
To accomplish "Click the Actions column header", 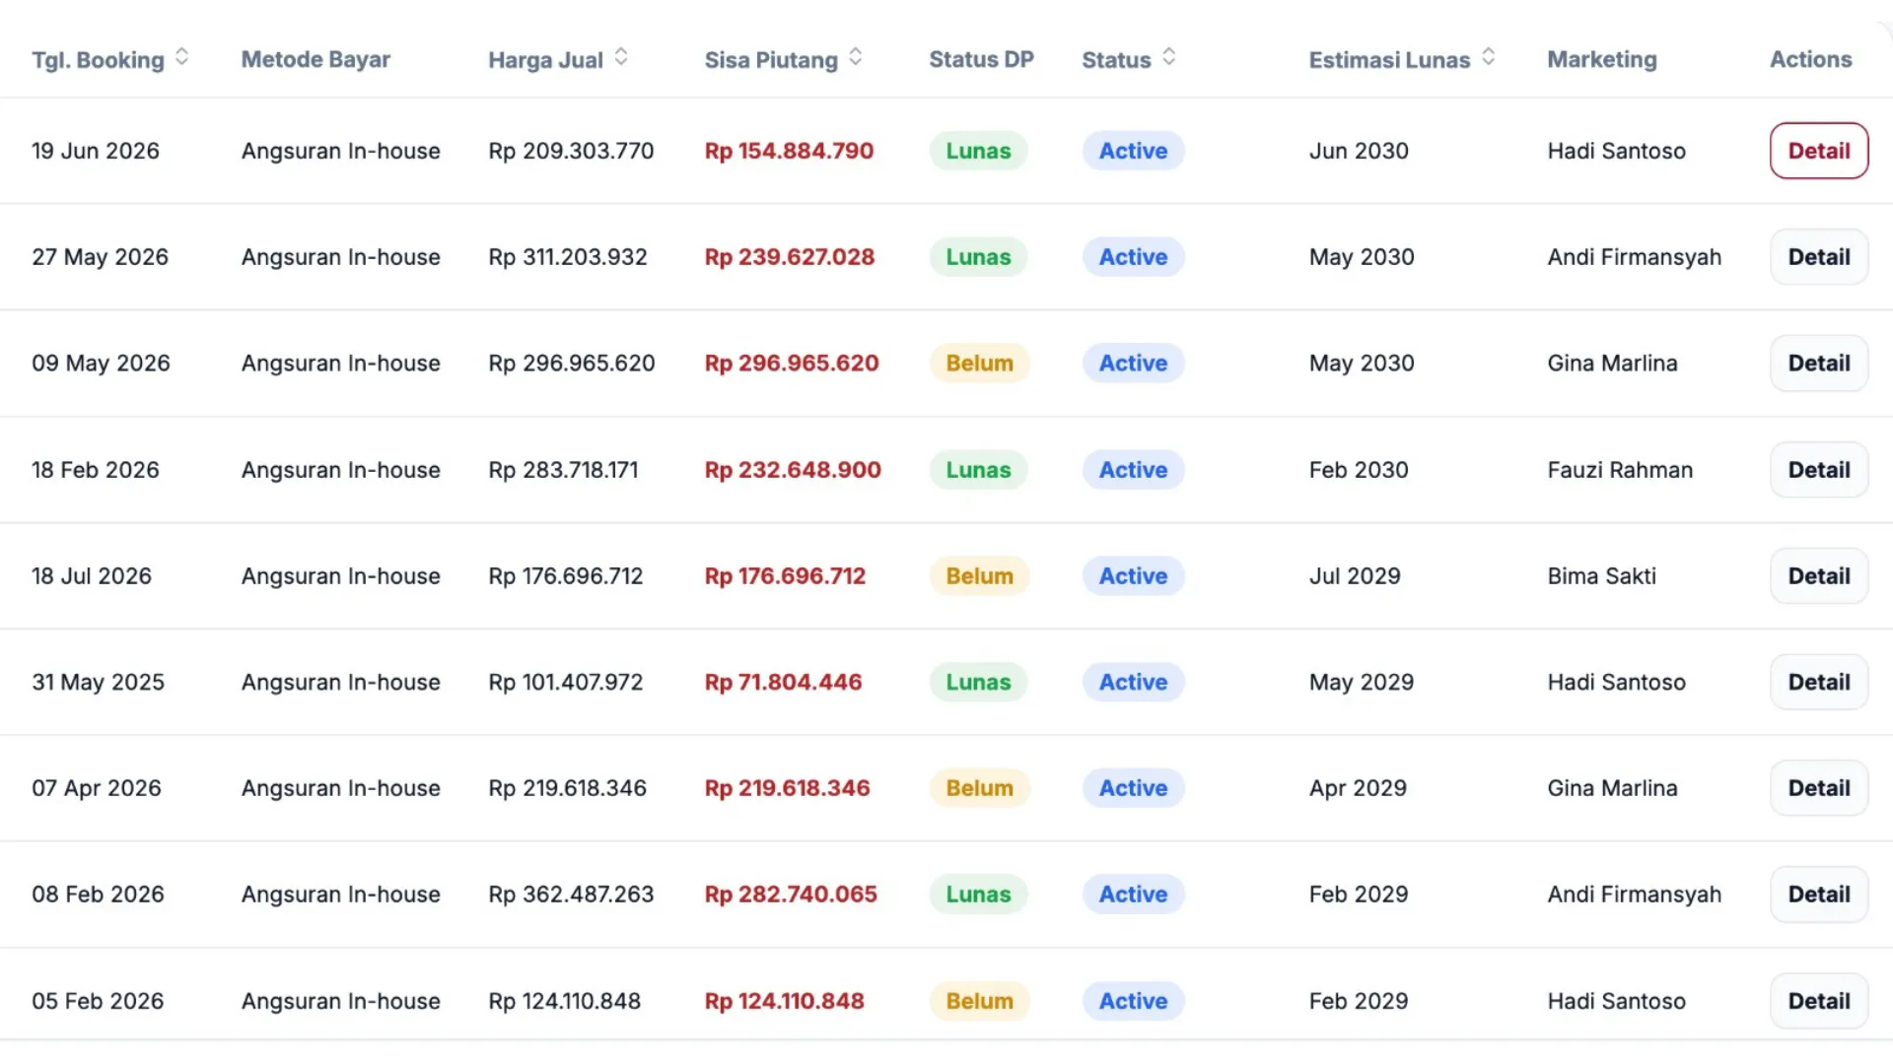I will coord(1811,59).
